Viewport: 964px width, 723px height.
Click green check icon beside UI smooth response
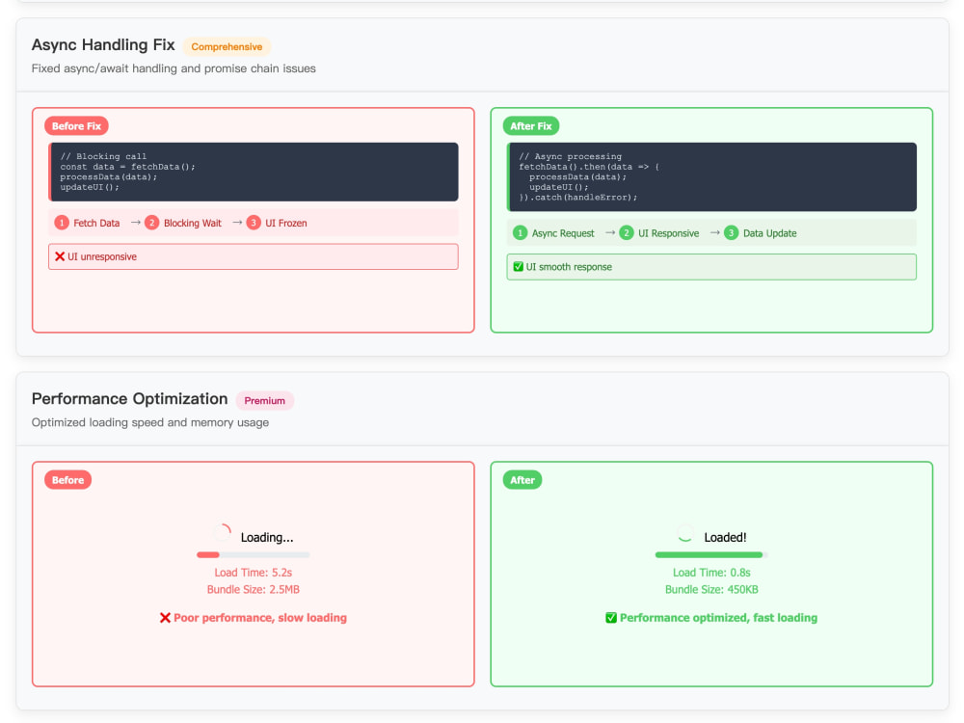pos(519,267)
